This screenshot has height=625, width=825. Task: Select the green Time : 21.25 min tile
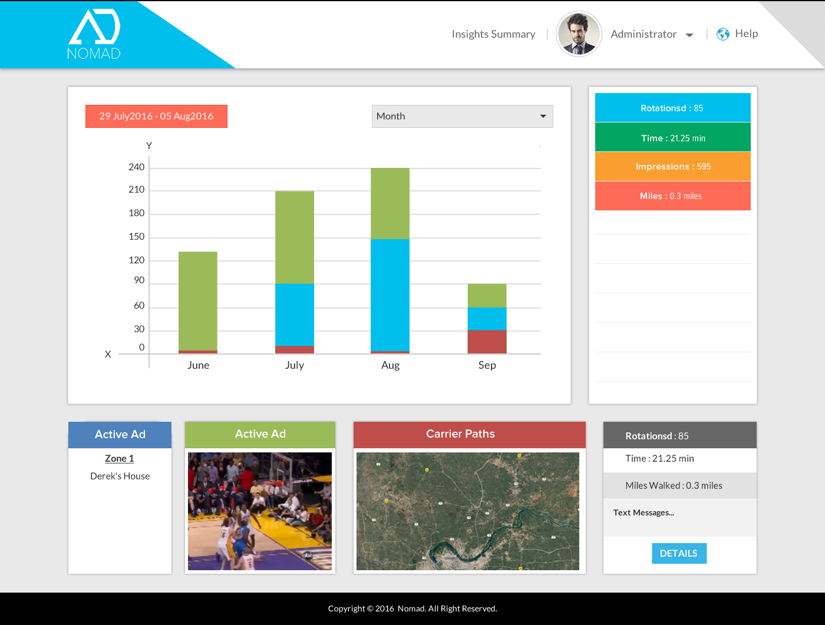[x=673, y=137]
